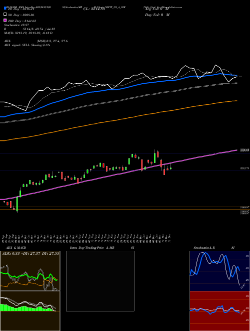This screenshot has width=250, height=331.
Task: Click the thick blue moving average line
Action: 118,88
